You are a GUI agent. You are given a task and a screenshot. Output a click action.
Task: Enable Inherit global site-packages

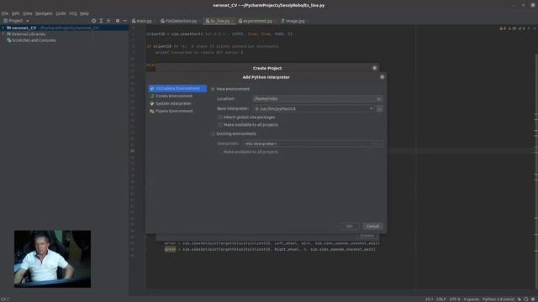coord(220,117)
